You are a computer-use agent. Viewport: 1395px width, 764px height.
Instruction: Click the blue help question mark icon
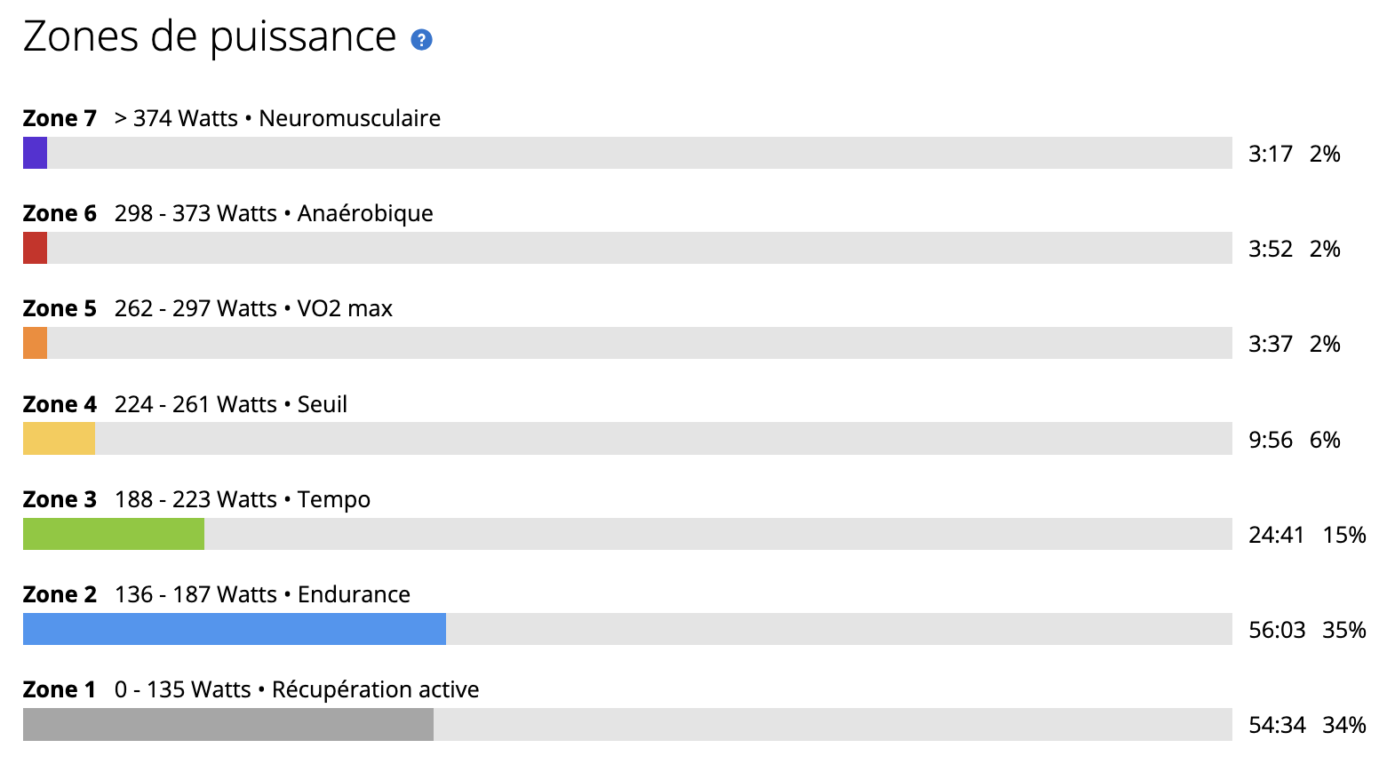click(421, 40)
